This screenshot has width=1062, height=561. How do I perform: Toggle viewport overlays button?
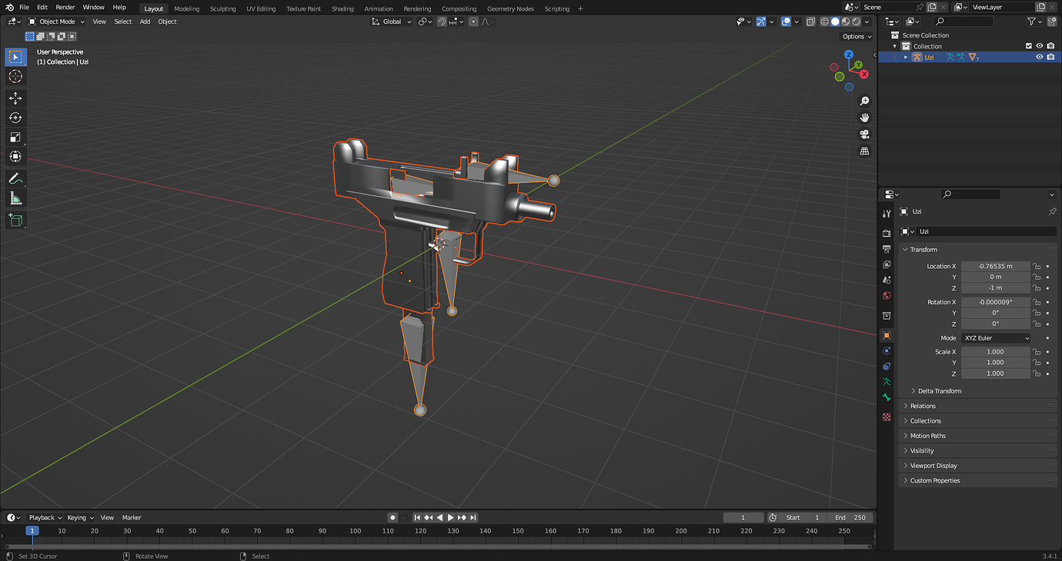tap(786, 22)
